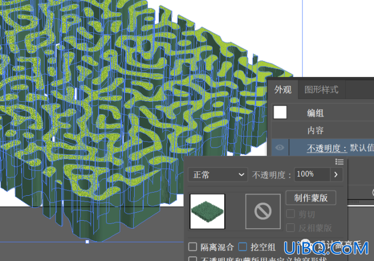The height and width of the screenshot is (261, 374).
Task: Open the 正常 blend mode dropdown
Action: pyautogui.click(x=218, y=175)
